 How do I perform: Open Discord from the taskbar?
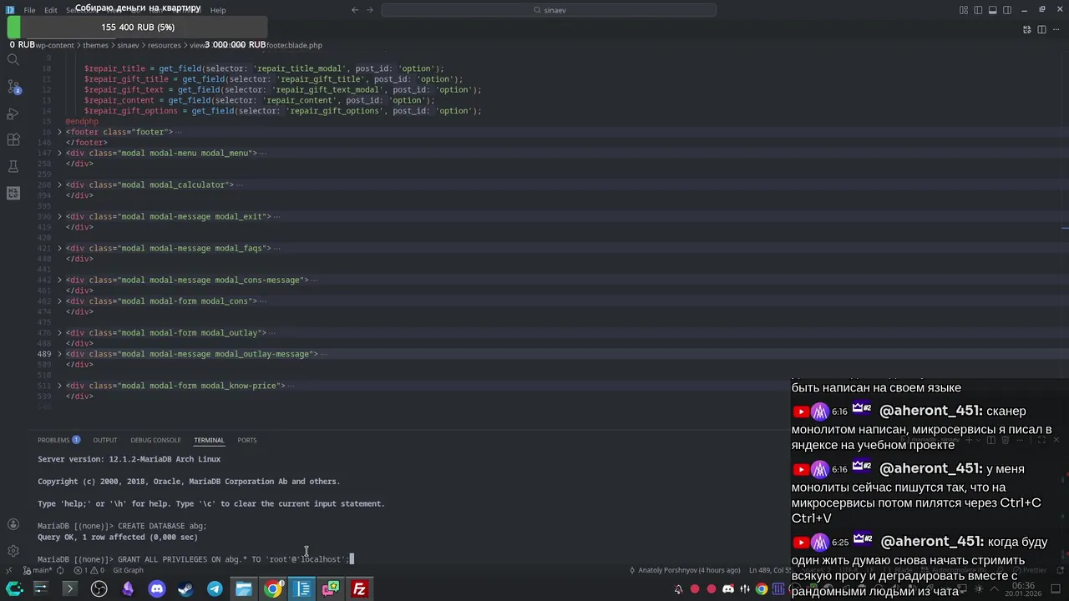coord(157,589)
